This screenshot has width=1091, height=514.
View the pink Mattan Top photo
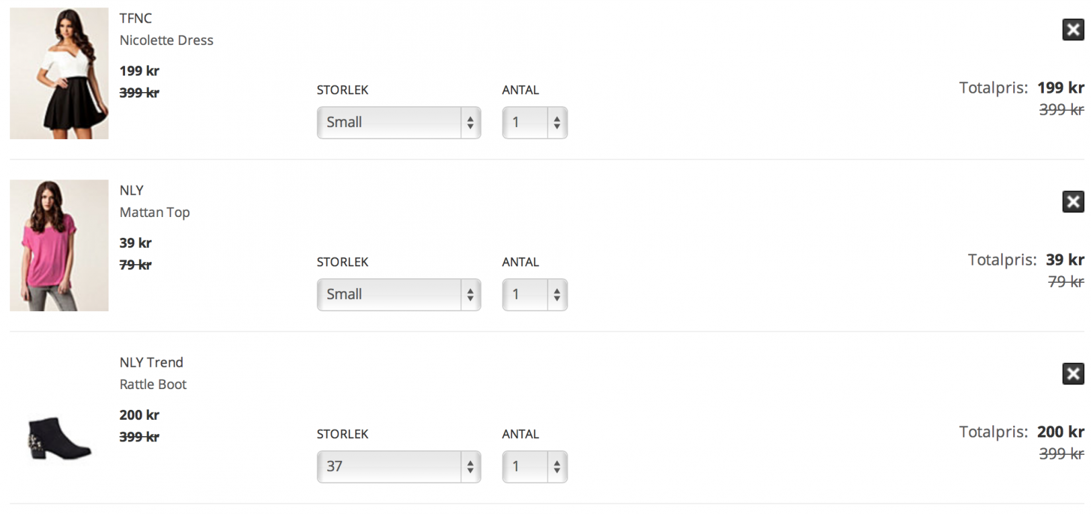(x=59, y=245)
